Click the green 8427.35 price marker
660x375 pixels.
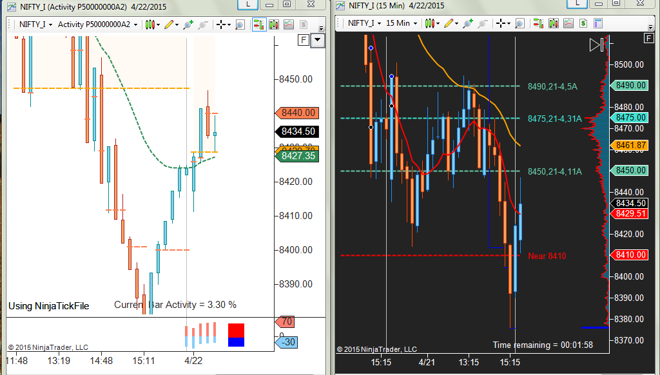[x=296, y=156]
